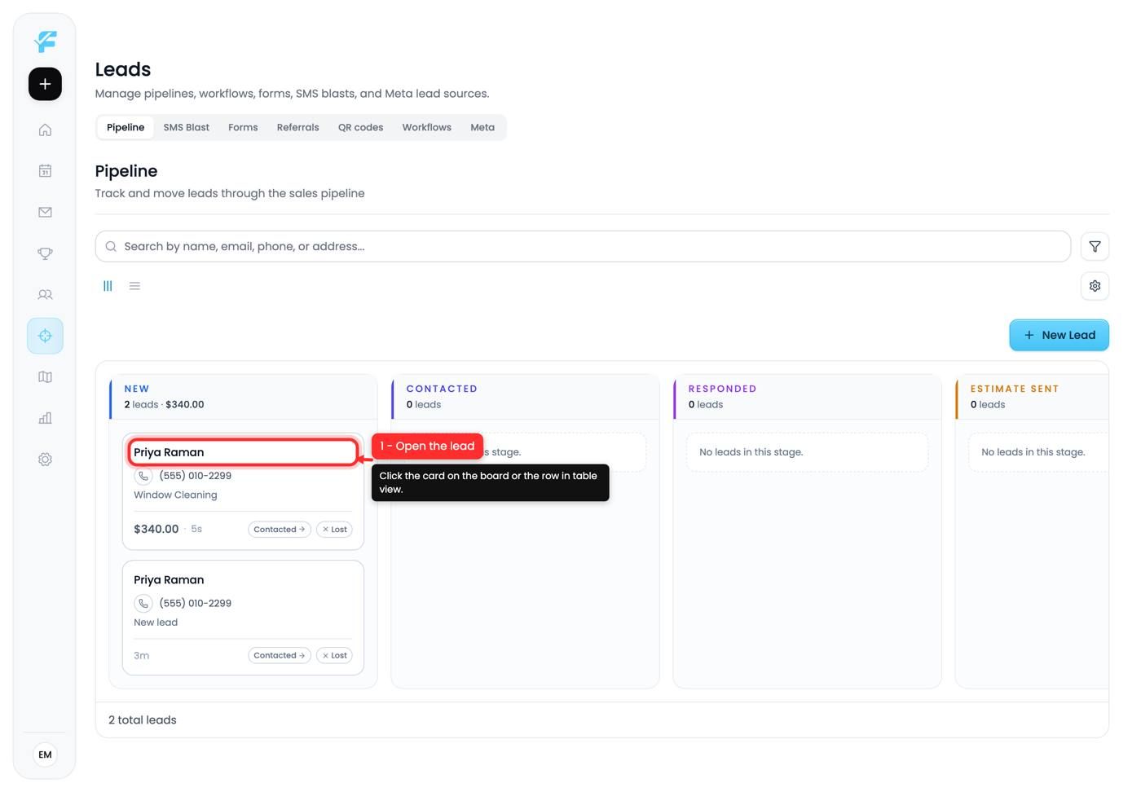
Task: Click the CONTACTED stage header
Action: click(x=526, y=397)
